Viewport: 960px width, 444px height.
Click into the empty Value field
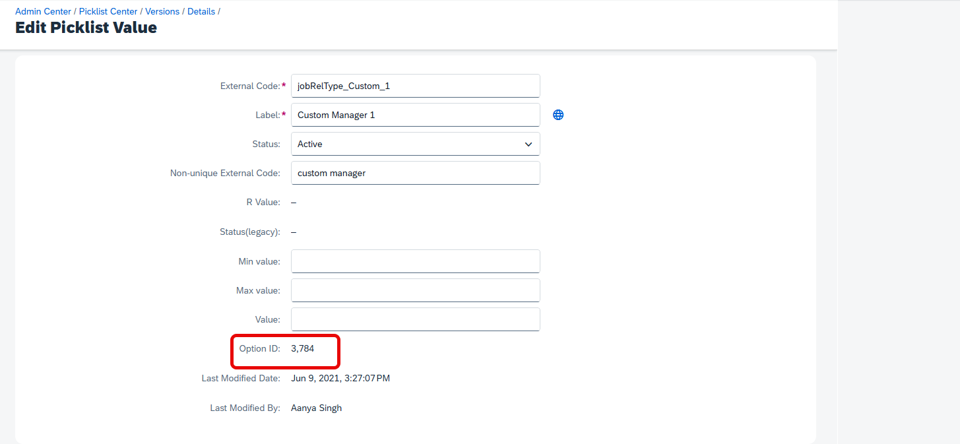[x=416, y=319]
